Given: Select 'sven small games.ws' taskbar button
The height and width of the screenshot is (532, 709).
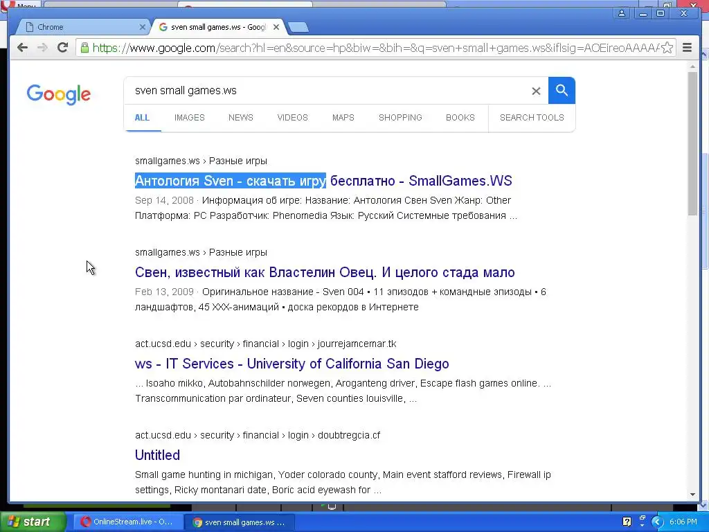Looking at the screenshot, I should pos(240,522).
